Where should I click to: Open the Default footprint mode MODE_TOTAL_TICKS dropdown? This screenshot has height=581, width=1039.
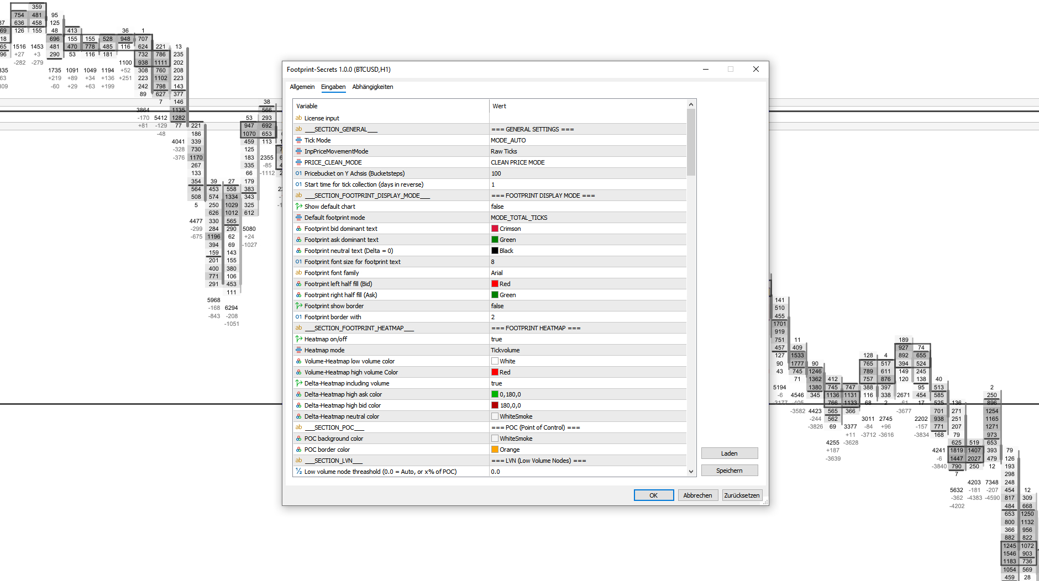587,218
